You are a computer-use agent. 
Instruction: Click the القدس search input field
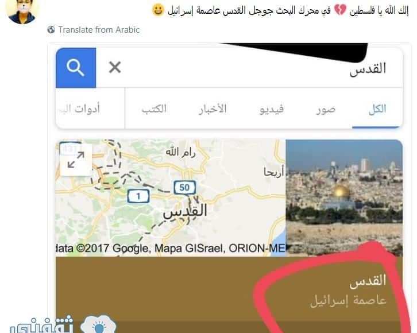pos(249,68)
